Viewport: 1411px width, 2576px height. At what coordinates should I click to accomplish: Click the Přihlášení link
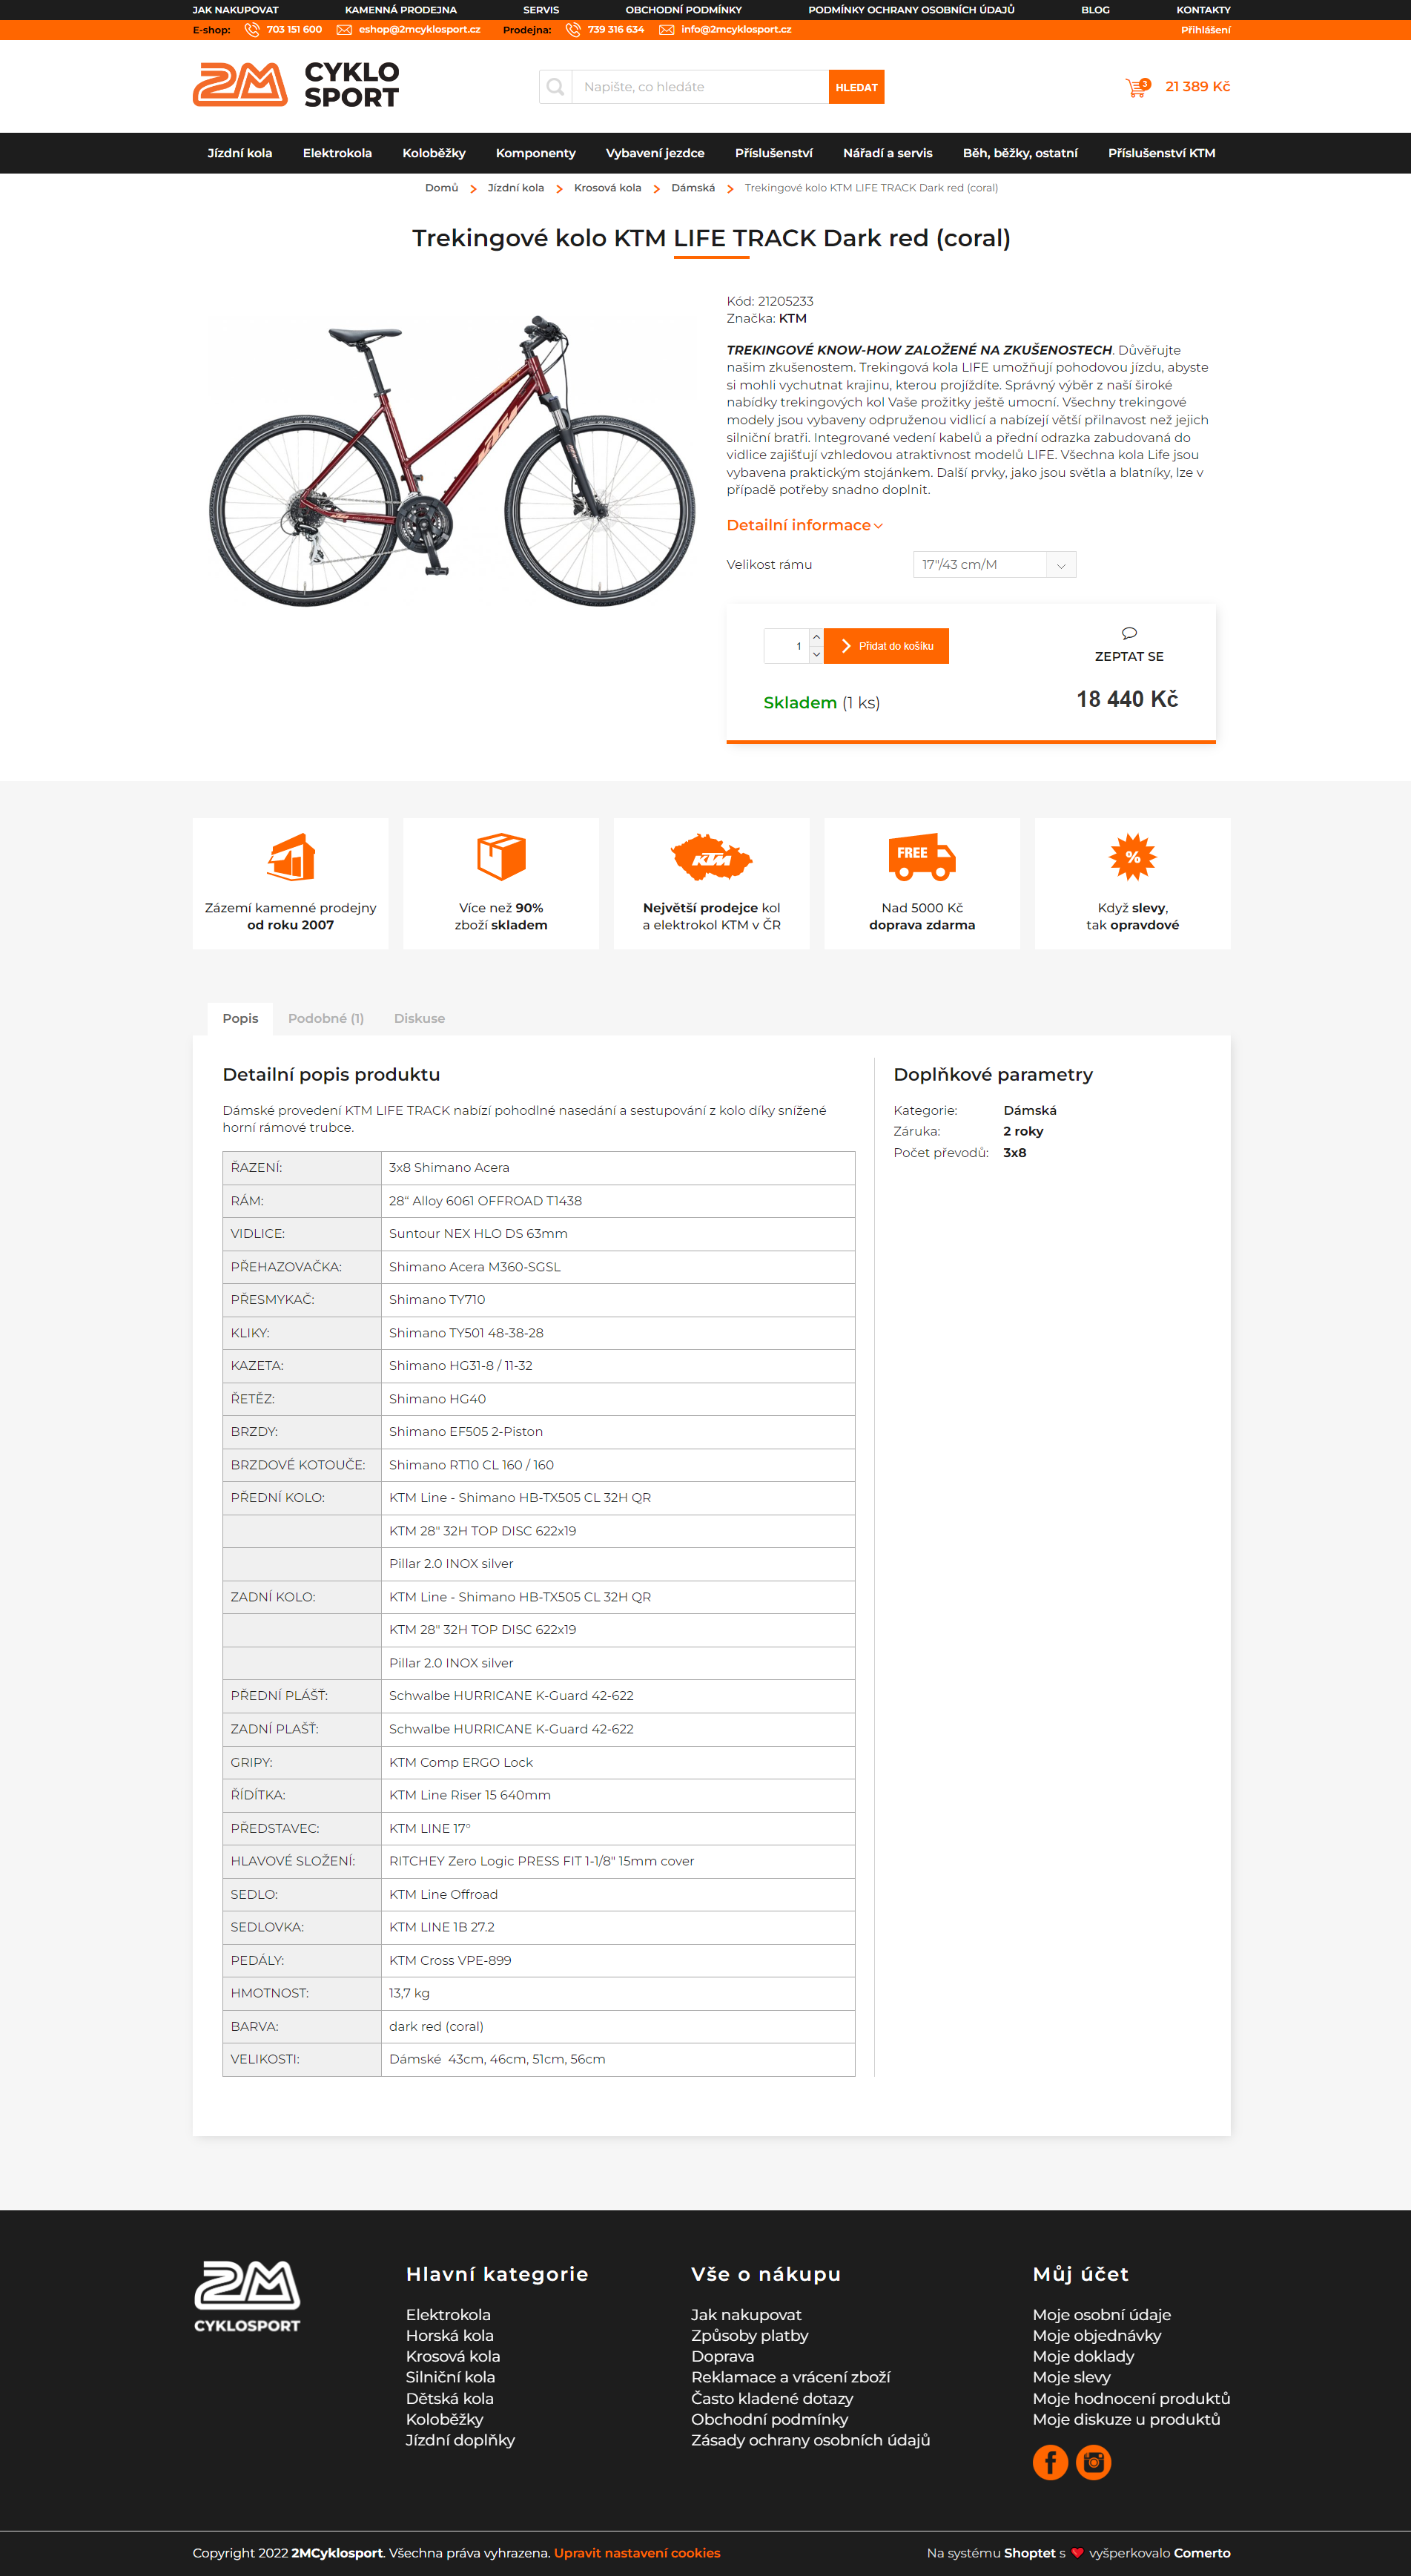(x=1205, y=30)
